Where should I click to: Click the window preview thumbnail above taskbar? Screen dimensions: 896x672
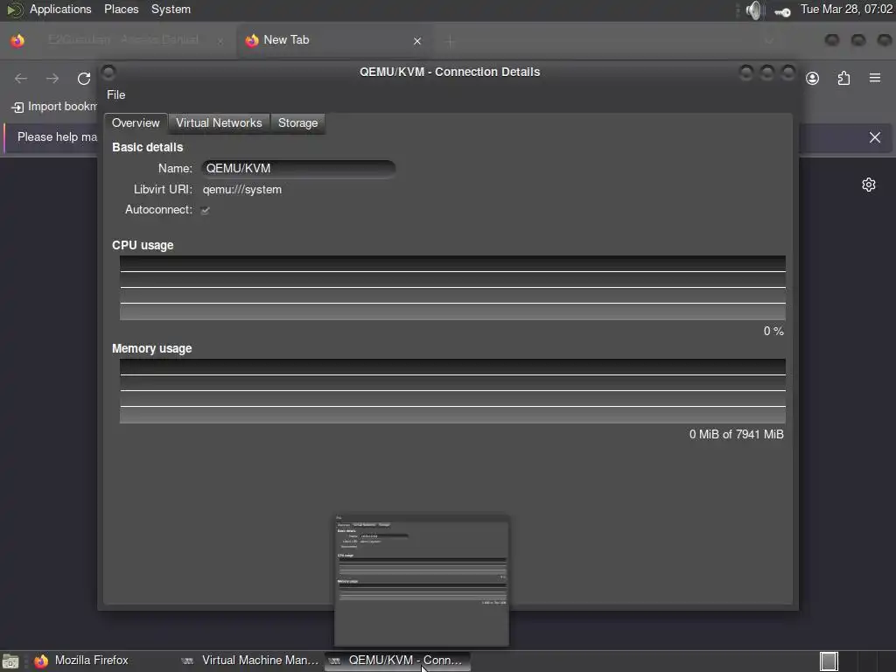point(422,580)
